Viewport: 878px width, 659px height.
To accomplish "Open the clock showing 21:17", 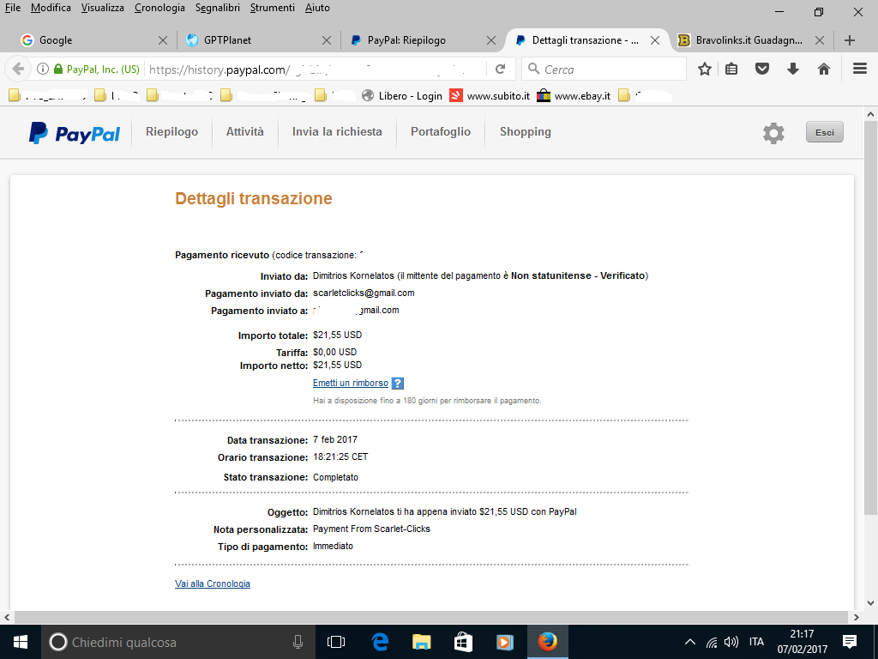I will click(802, 642).
